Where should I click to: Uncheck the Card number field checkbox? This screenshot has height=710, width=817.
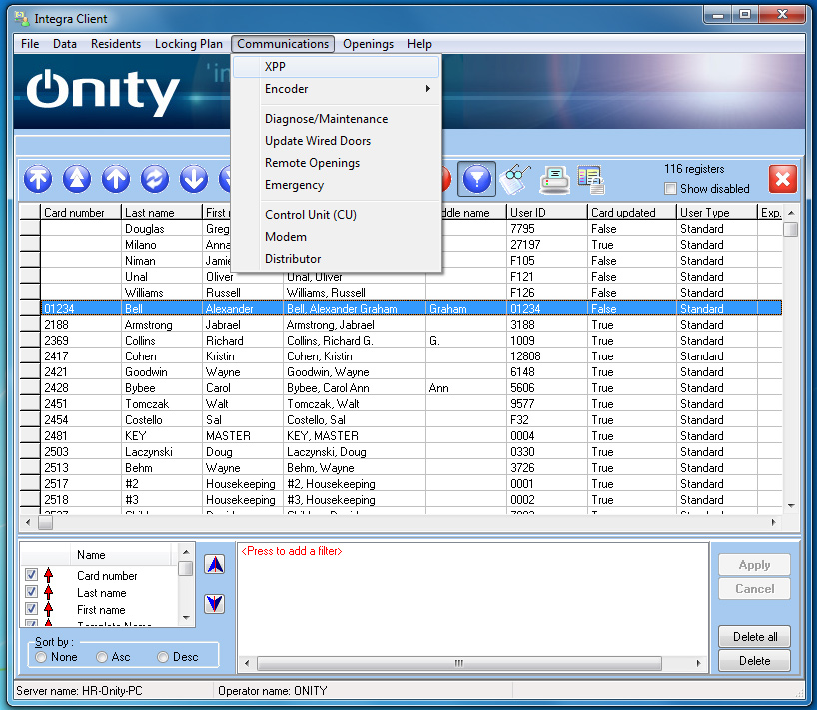pos(32,576)
